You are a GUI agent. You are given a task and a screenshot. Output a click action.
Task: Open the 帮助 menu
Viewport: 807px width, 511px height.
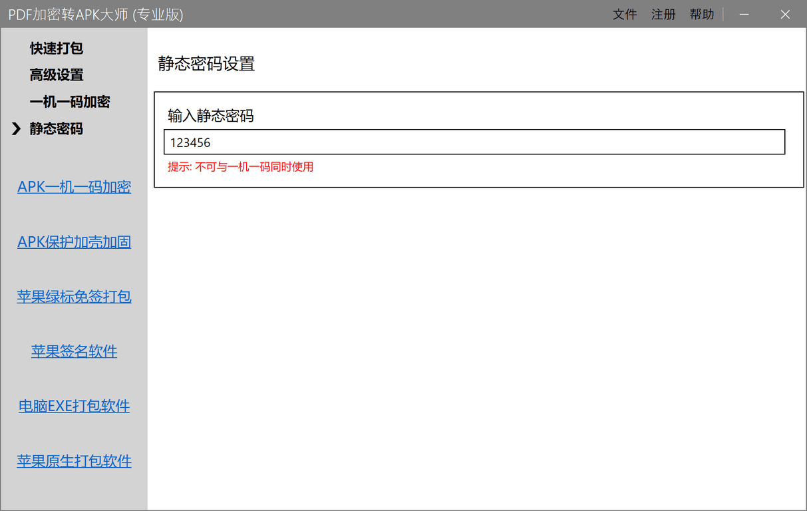[702, 14]
